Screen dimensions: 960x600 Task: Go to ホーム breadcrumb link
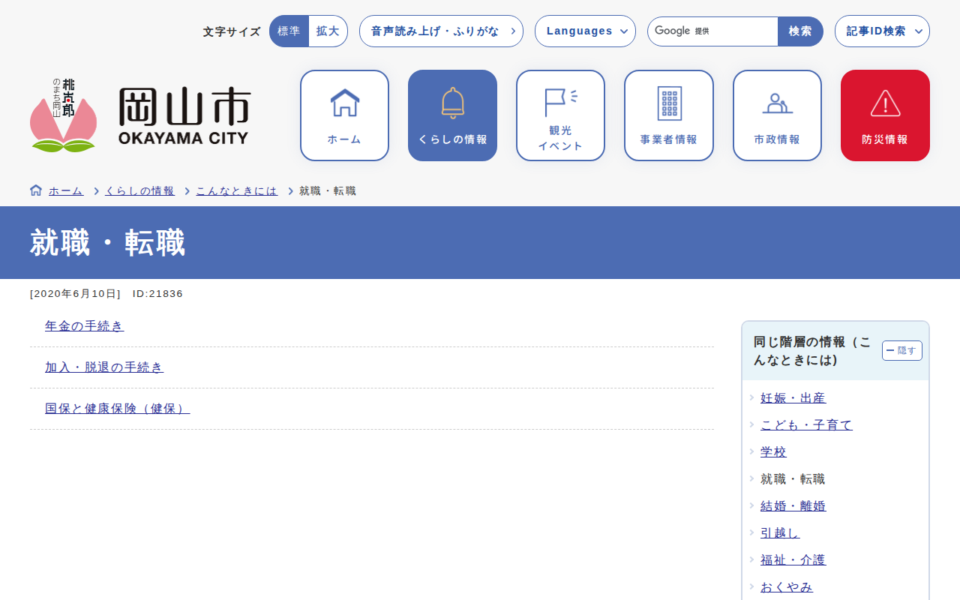(x=66, y=191)
